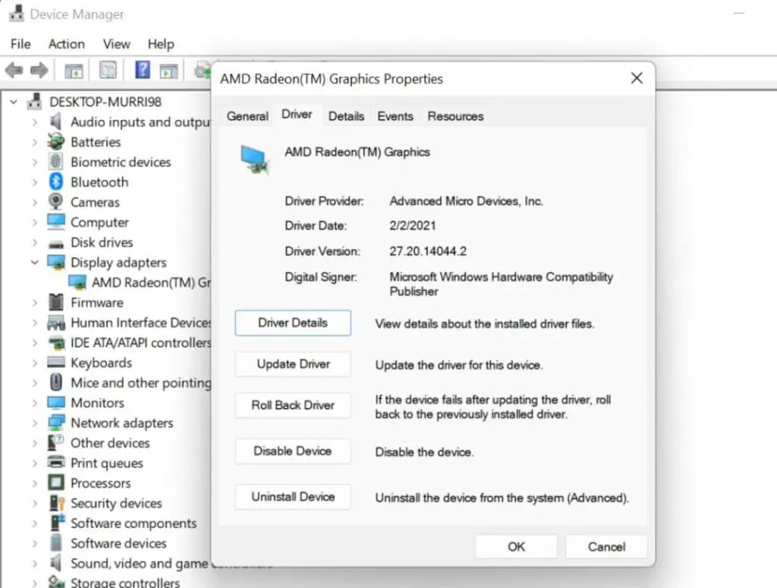777x588 pixels.
Task: Select the Display adapters icon
Action: [x=56, y=262]
